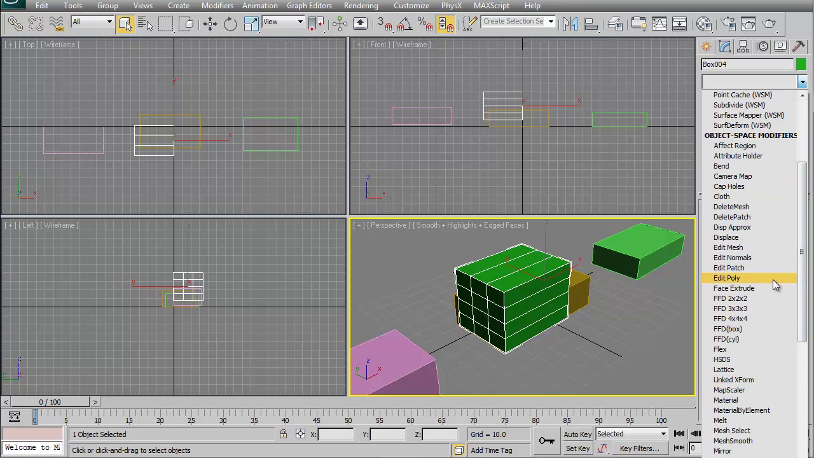
Task: Open the Modifiers menu
Action: click(x=217, y=6)
